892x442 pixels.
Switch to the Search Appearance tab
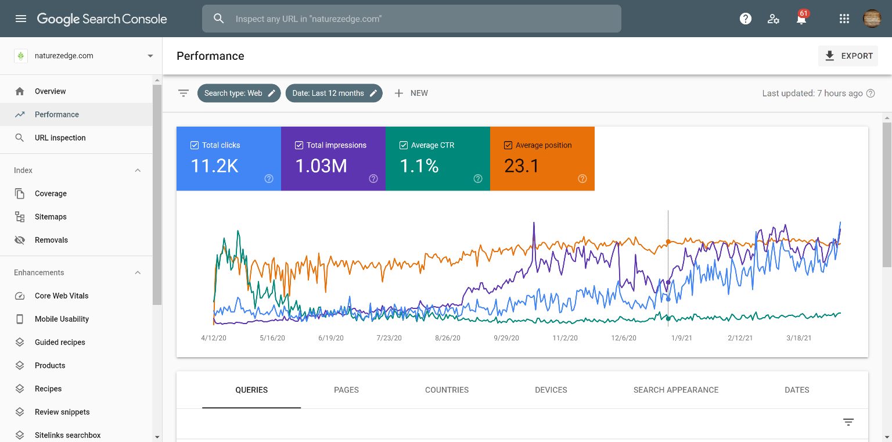click(x=676, y=390)
